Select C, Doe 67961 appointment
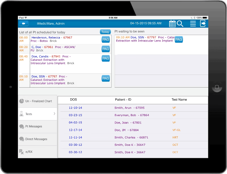 42,47
